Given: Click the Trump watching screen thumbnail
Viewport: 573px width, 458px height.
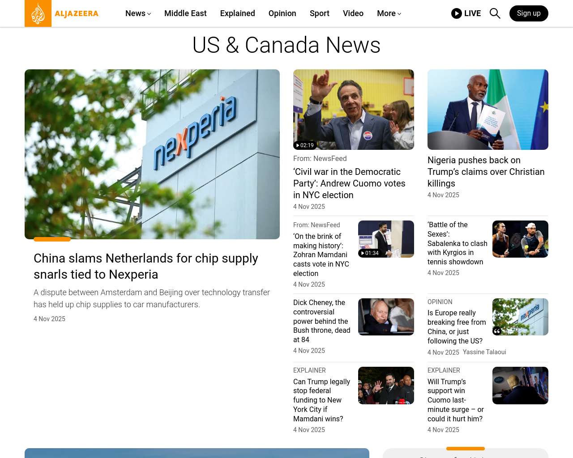Looking at the screenshot, I should [520, 386].
